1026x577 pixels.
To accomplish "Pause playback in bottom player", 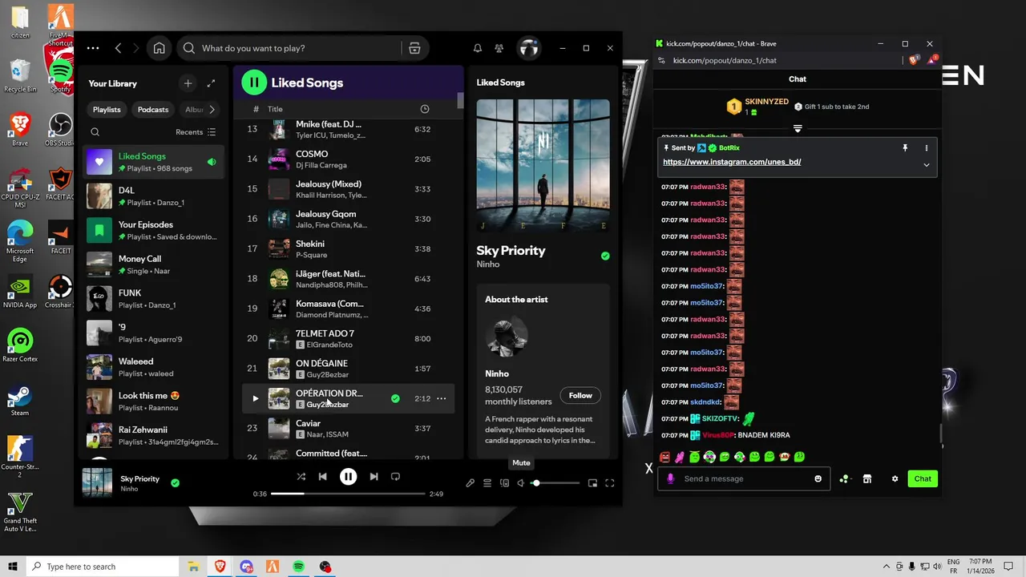I will (x=348, y=476).
